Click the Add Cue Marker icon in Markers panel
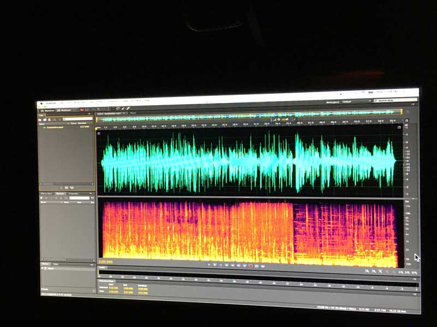The height and width of the screenshot is (327, 437). coord(42,198)
